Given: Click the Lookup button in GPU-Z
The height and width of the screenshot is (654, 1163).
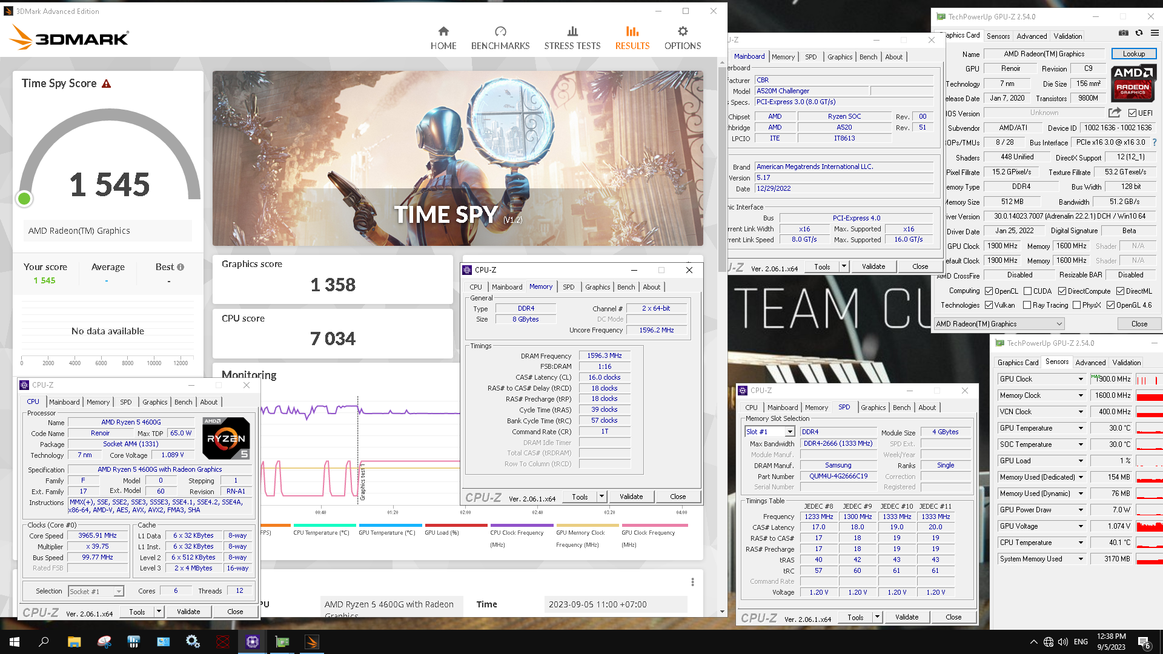Looking at the screenshot, I should tap(1133, 54).
